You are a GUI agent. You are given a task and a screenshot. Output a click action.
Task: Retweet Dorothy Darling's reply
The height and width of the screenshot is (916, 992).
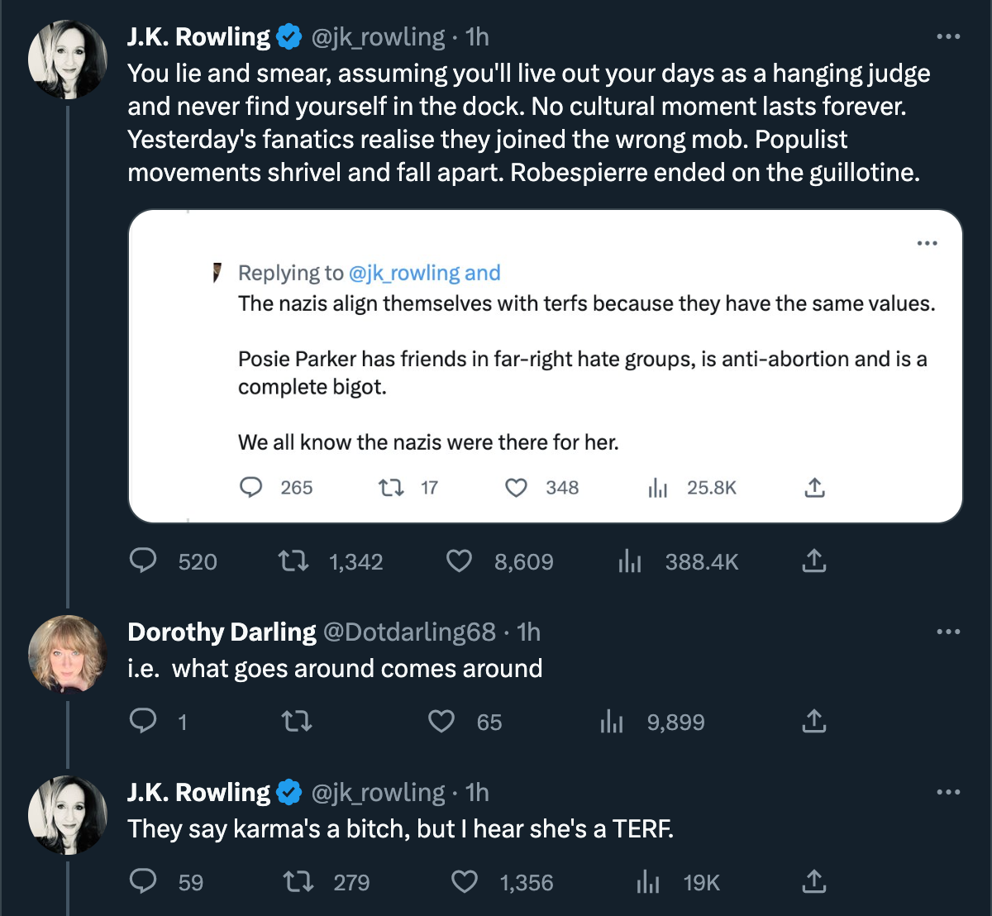pos(297,722)
